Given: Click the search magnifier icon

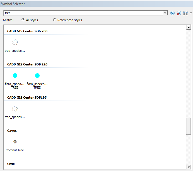Looking at the screenshot, I should click(x=172, y=13).
